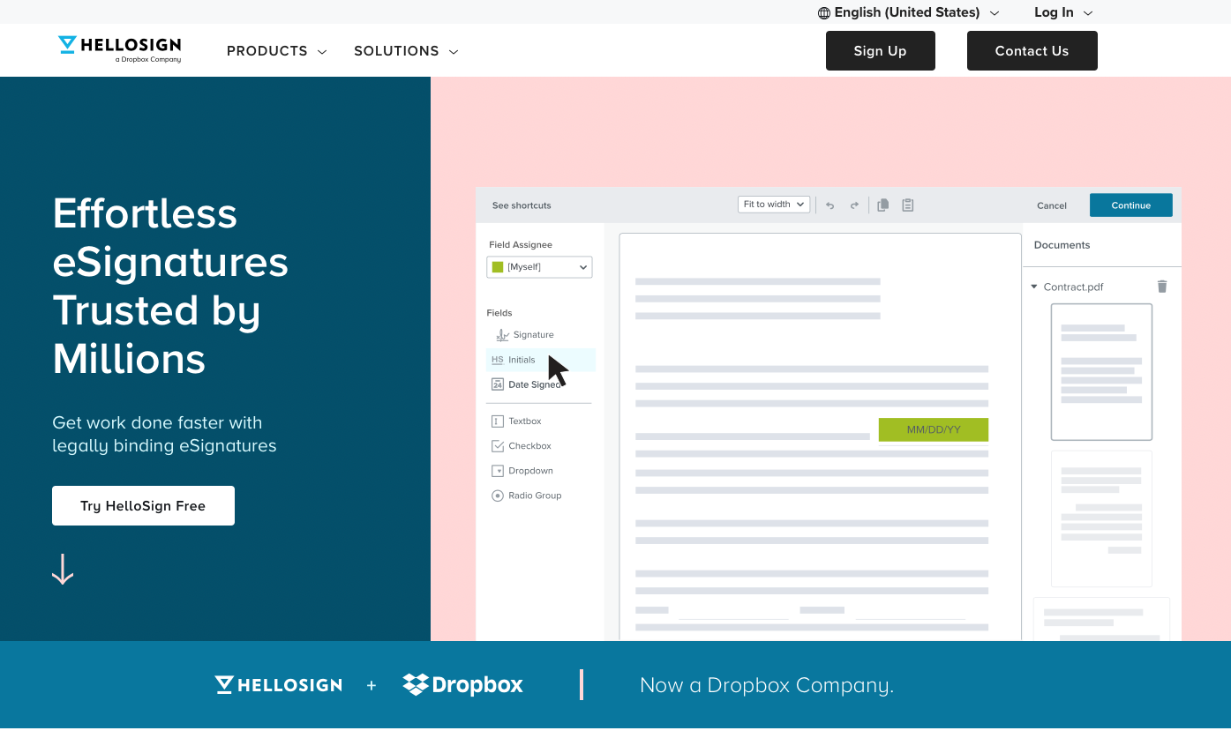Screen dimensions: 1231x753
Task: Collapse the Contract.pdf document tree
Action: [1034, 287]
